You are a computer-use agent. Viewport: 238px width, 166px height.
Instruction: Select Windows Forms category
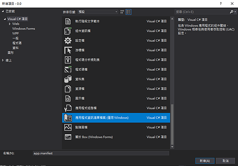(x=23, y=29)
